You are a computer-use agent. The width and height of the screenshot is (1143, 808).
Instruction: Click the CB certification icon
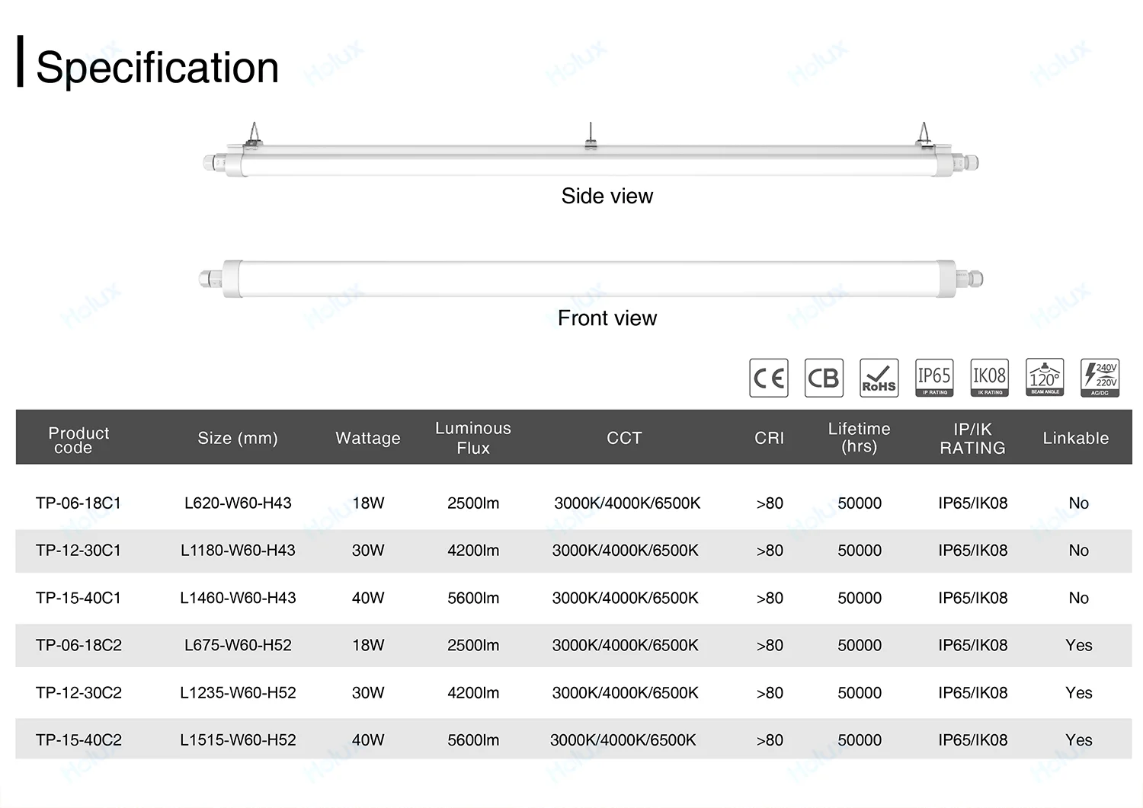[x=824, y=378]
